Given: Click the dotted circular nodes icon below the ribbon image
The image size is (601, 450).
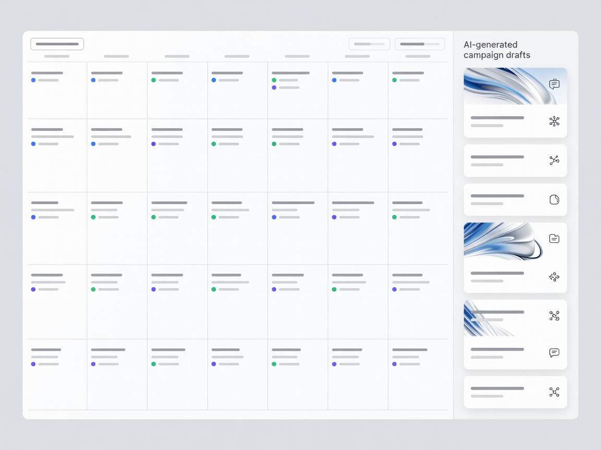Looking at the screenshot, I should (554, 277).
